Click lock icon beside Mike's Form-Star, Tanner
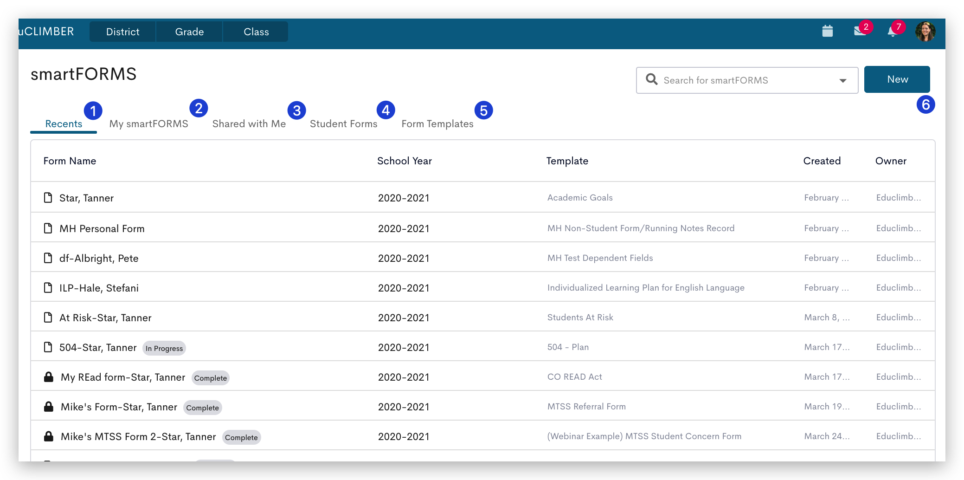Image resolution: width=964 pixels, height=480 pixels. coord(48,406)
